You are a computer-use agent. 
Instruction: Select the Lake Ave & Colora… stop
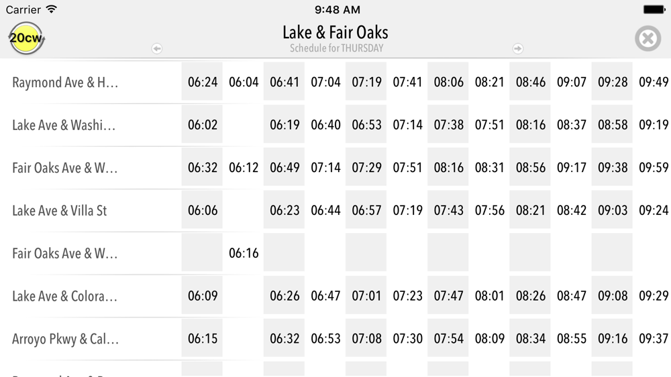coord(64,296)
